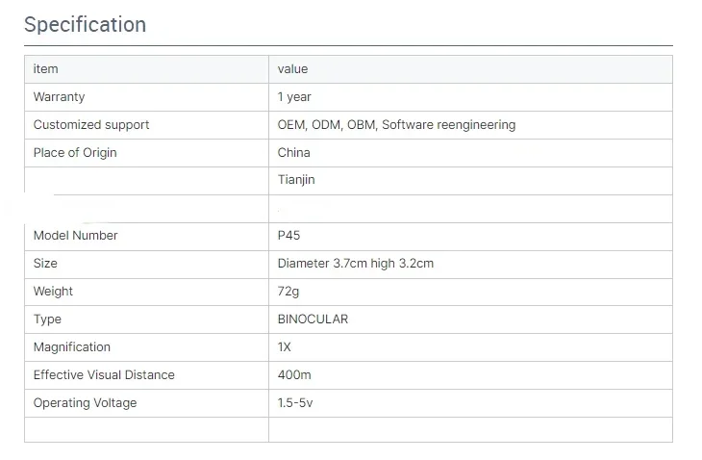Viewport: 702px width, 460px height.
Task: Click the 400m visual distance value
Action: coord(294,375)
